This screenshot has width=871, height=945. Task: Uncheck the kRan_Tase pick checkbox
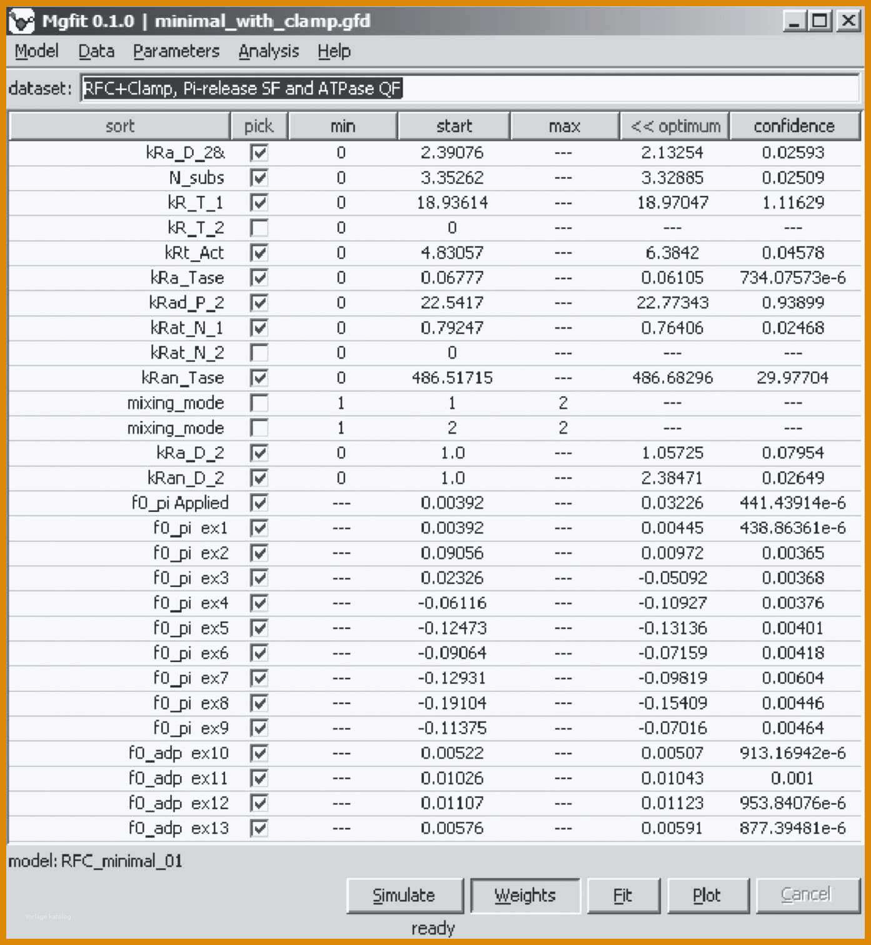click(x=259, y=378)
